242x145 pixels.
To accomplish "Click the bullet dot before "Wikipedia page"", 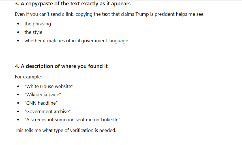I will [18, 95].
